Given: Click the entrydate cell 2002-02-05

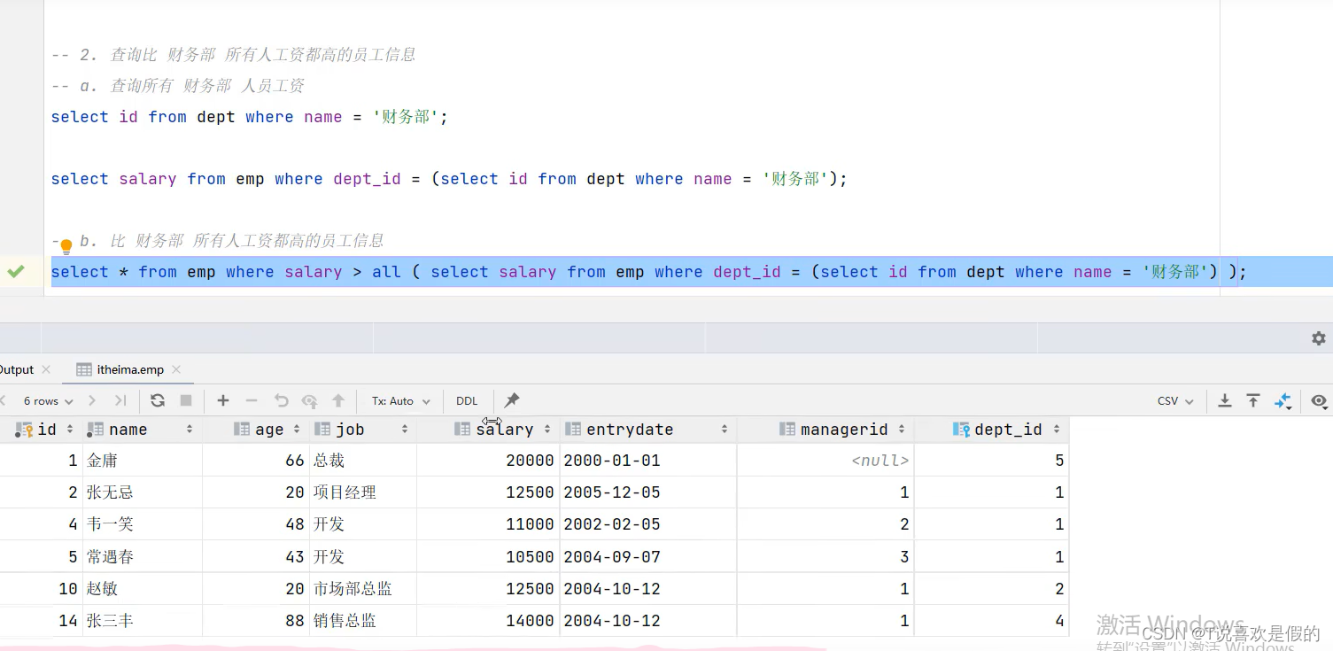Looking at the screenshot, I should pyautogui.click(x=648, y=524).
